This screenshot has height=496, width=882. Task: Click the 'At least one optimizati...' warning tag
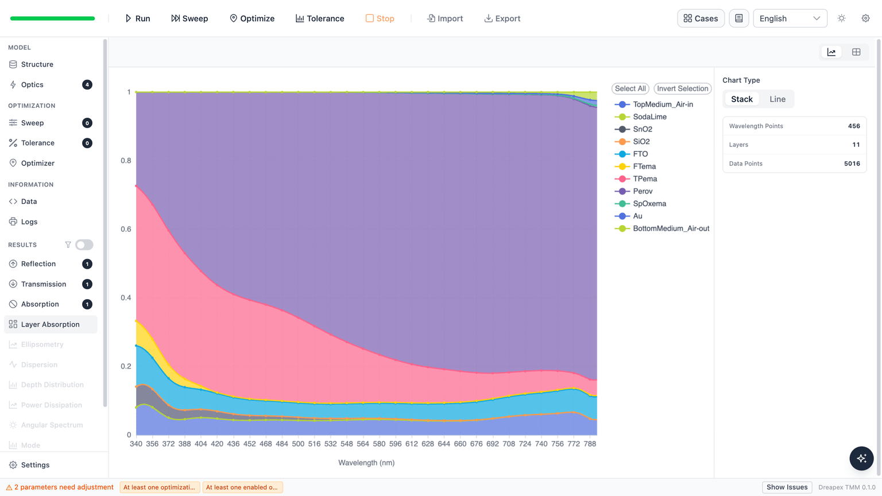160,487
